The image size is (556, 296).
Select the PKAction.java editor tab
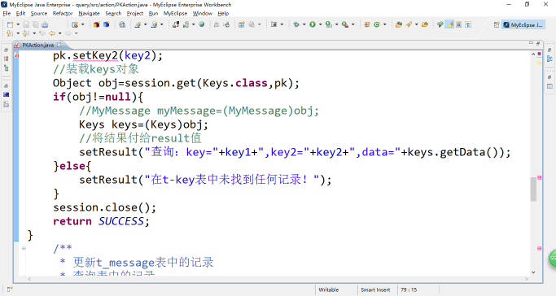37,45
